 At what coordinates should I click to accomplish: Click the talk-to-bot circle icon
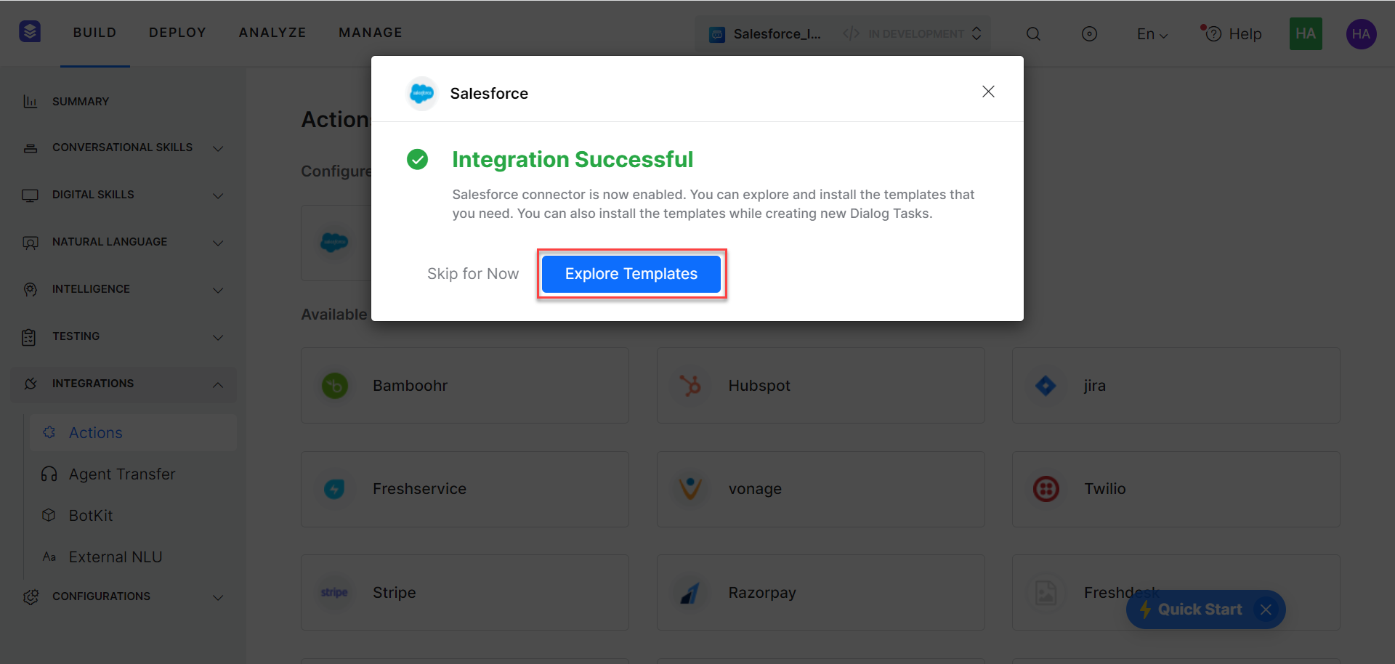coord(1089,34)
